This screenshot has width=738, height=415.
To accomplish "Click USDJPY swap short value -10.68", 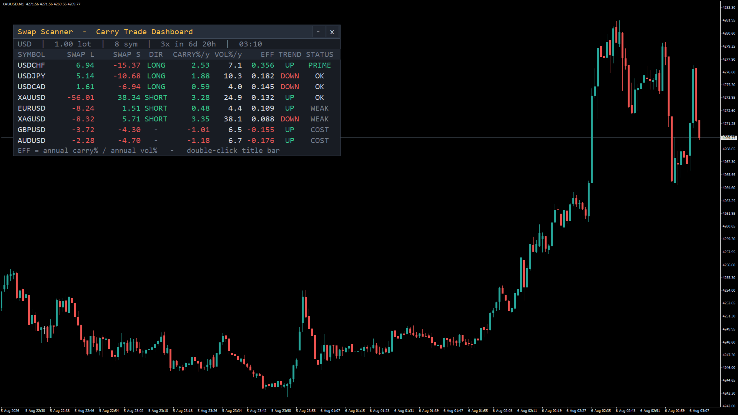I will [127, 76].
